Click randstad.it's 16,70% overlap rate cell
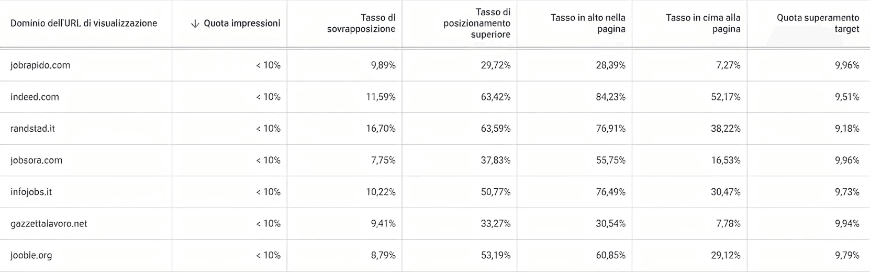Viewport: 870px width, 274px height. click(x=381, y=129)
